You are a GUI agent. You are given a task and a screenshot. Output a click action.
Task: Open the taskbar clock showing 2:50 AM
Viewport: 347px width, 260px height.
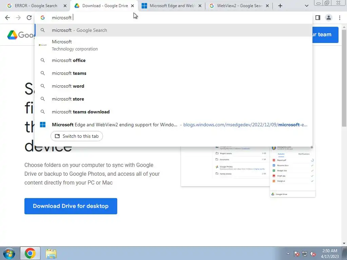(x=330, y=254)
